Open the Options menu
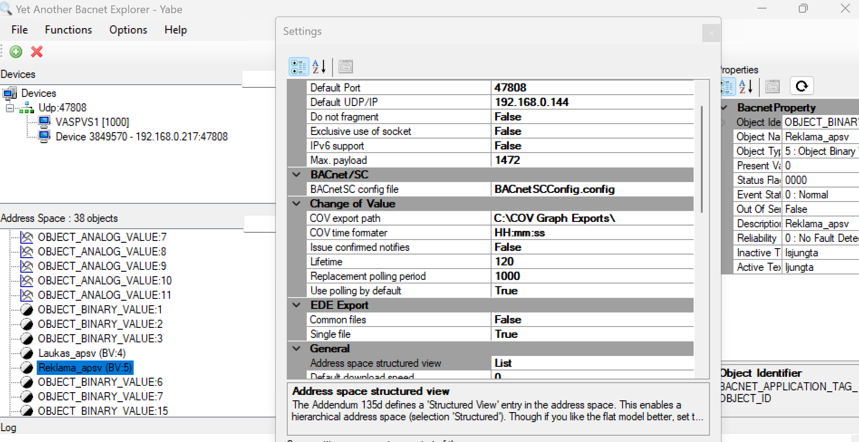 [x=128, y=30]
